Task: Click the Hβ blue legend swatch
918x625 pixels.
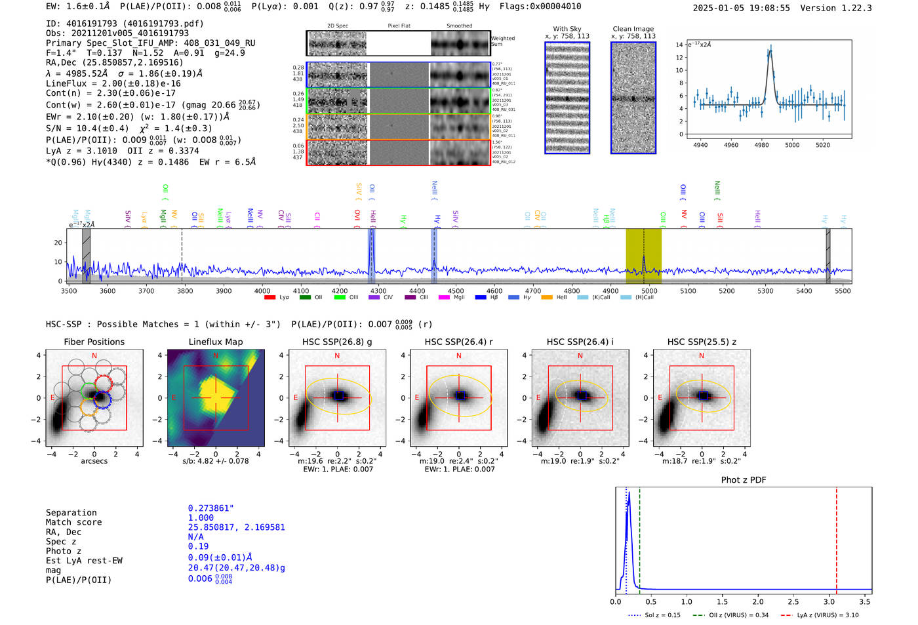Action: tap(481, 298)
